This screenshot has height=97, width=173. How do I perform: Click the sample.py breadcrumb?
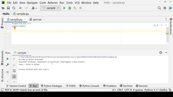click(21, 14)
